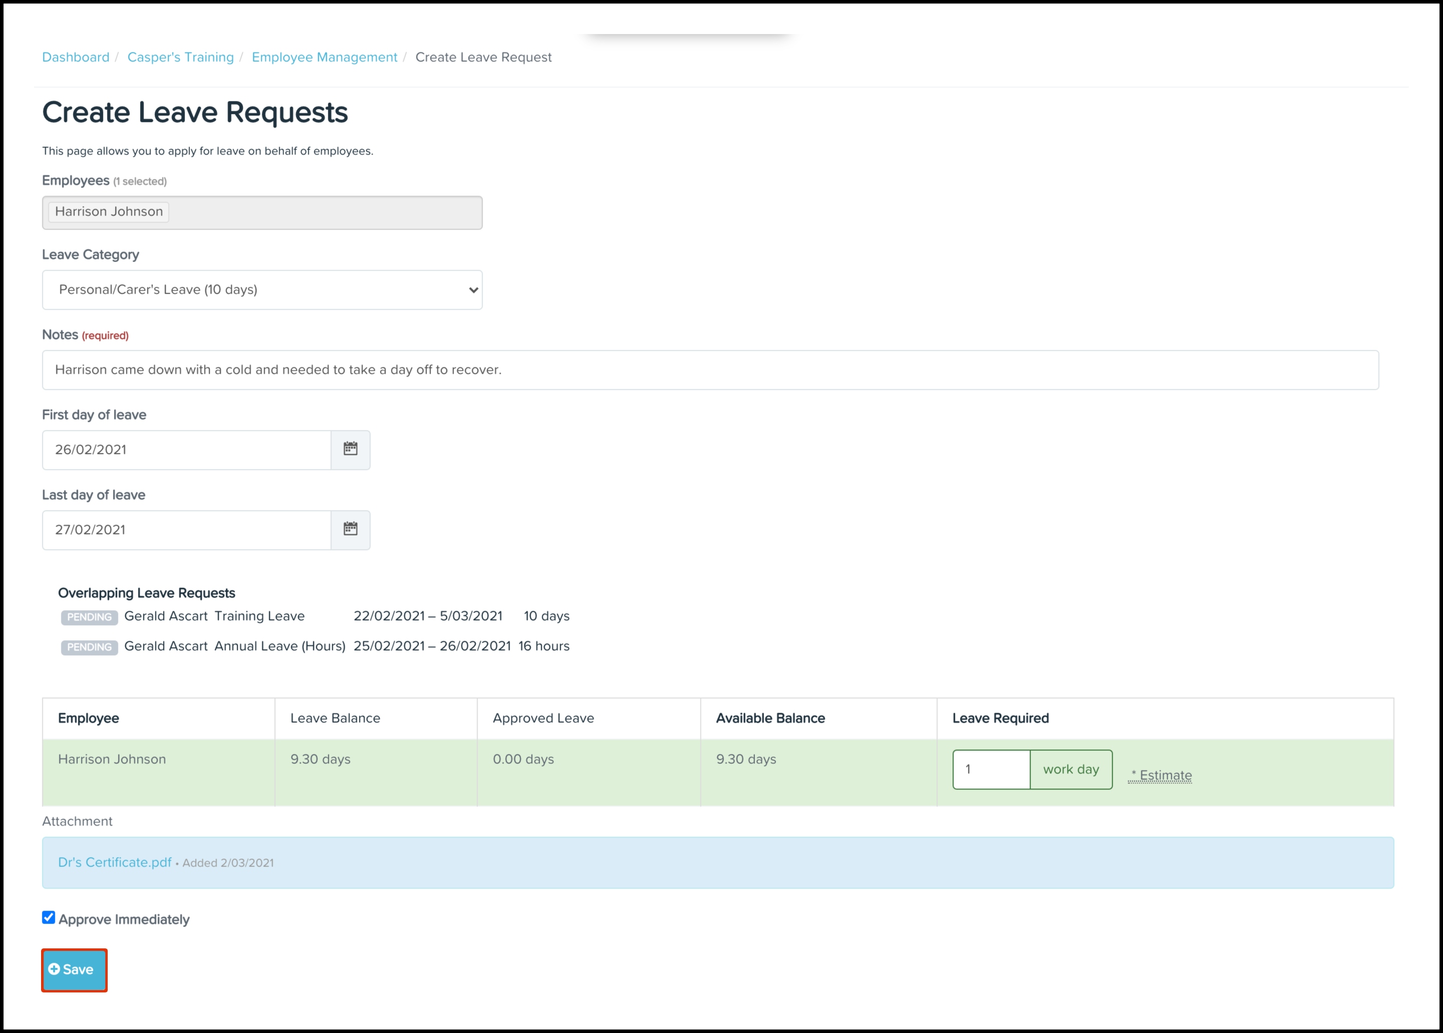This screenshot has width=1443, height=1033.
Task: Click the first day of leave date field
Action: (x=186, y=450)
